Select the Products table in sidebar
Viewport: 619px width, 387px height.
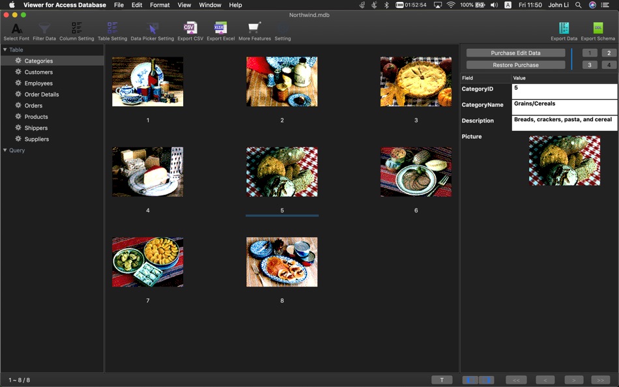[x=36, y=117]
